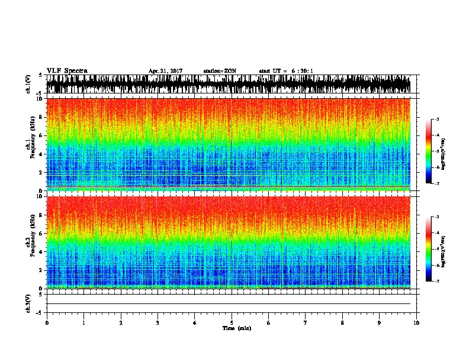Click the "10" kHz tick of ch.2 spectrogram
This screenshot has width=469, height=362.
40,196
